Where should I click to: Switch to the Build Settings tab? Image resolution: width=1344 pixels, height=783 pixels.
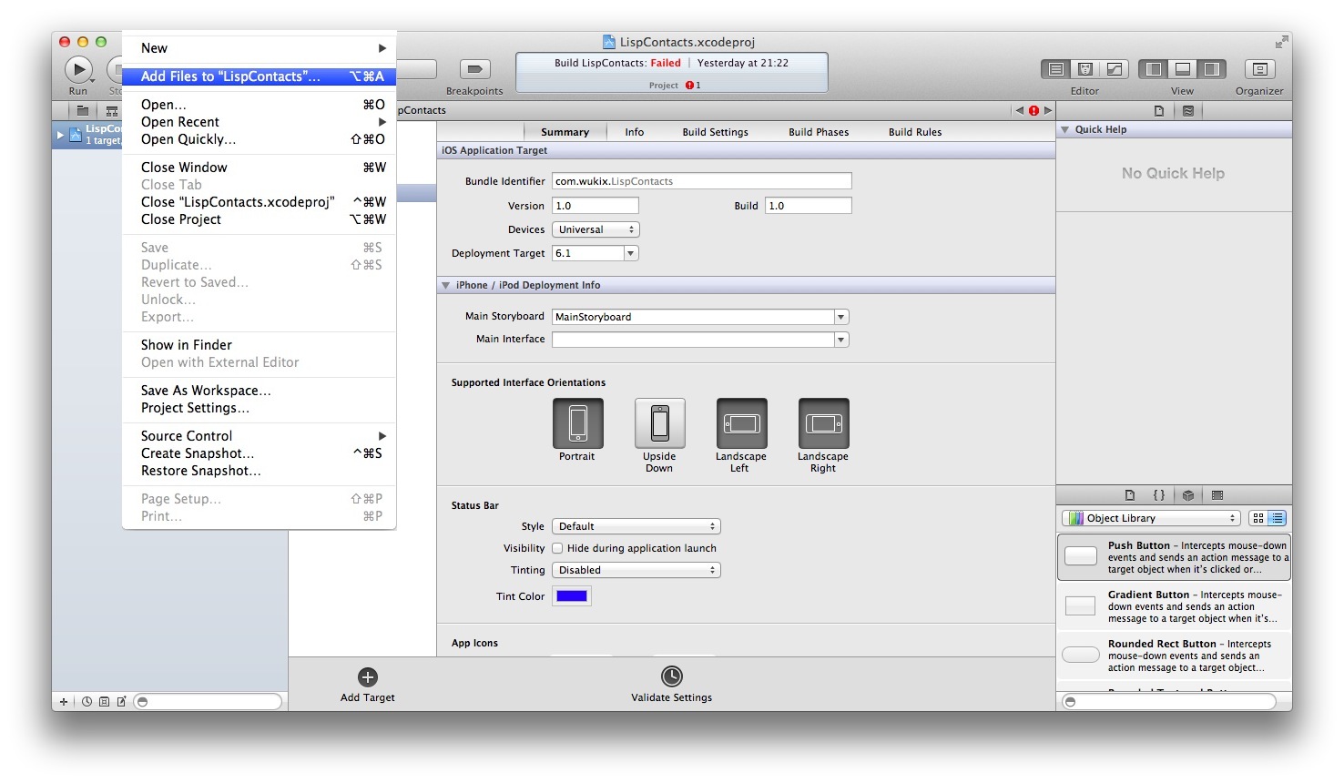tap(715, 132)
